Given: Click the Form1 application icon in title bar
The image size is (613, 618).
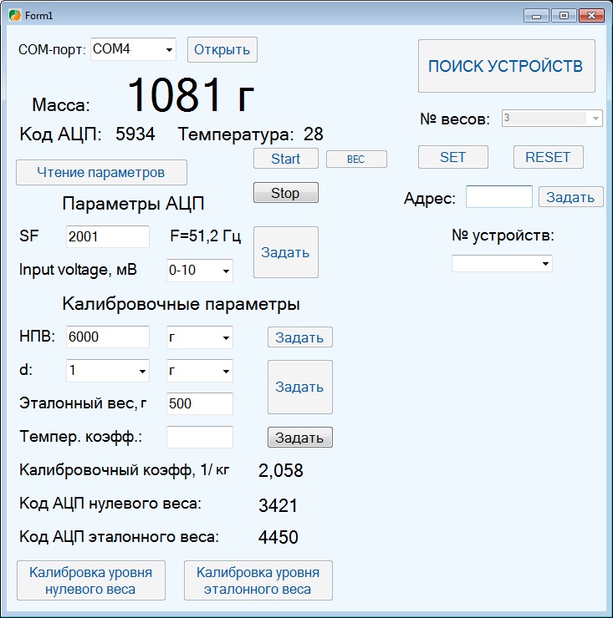Looking at the screenshot, I should (x=14, y=15).
